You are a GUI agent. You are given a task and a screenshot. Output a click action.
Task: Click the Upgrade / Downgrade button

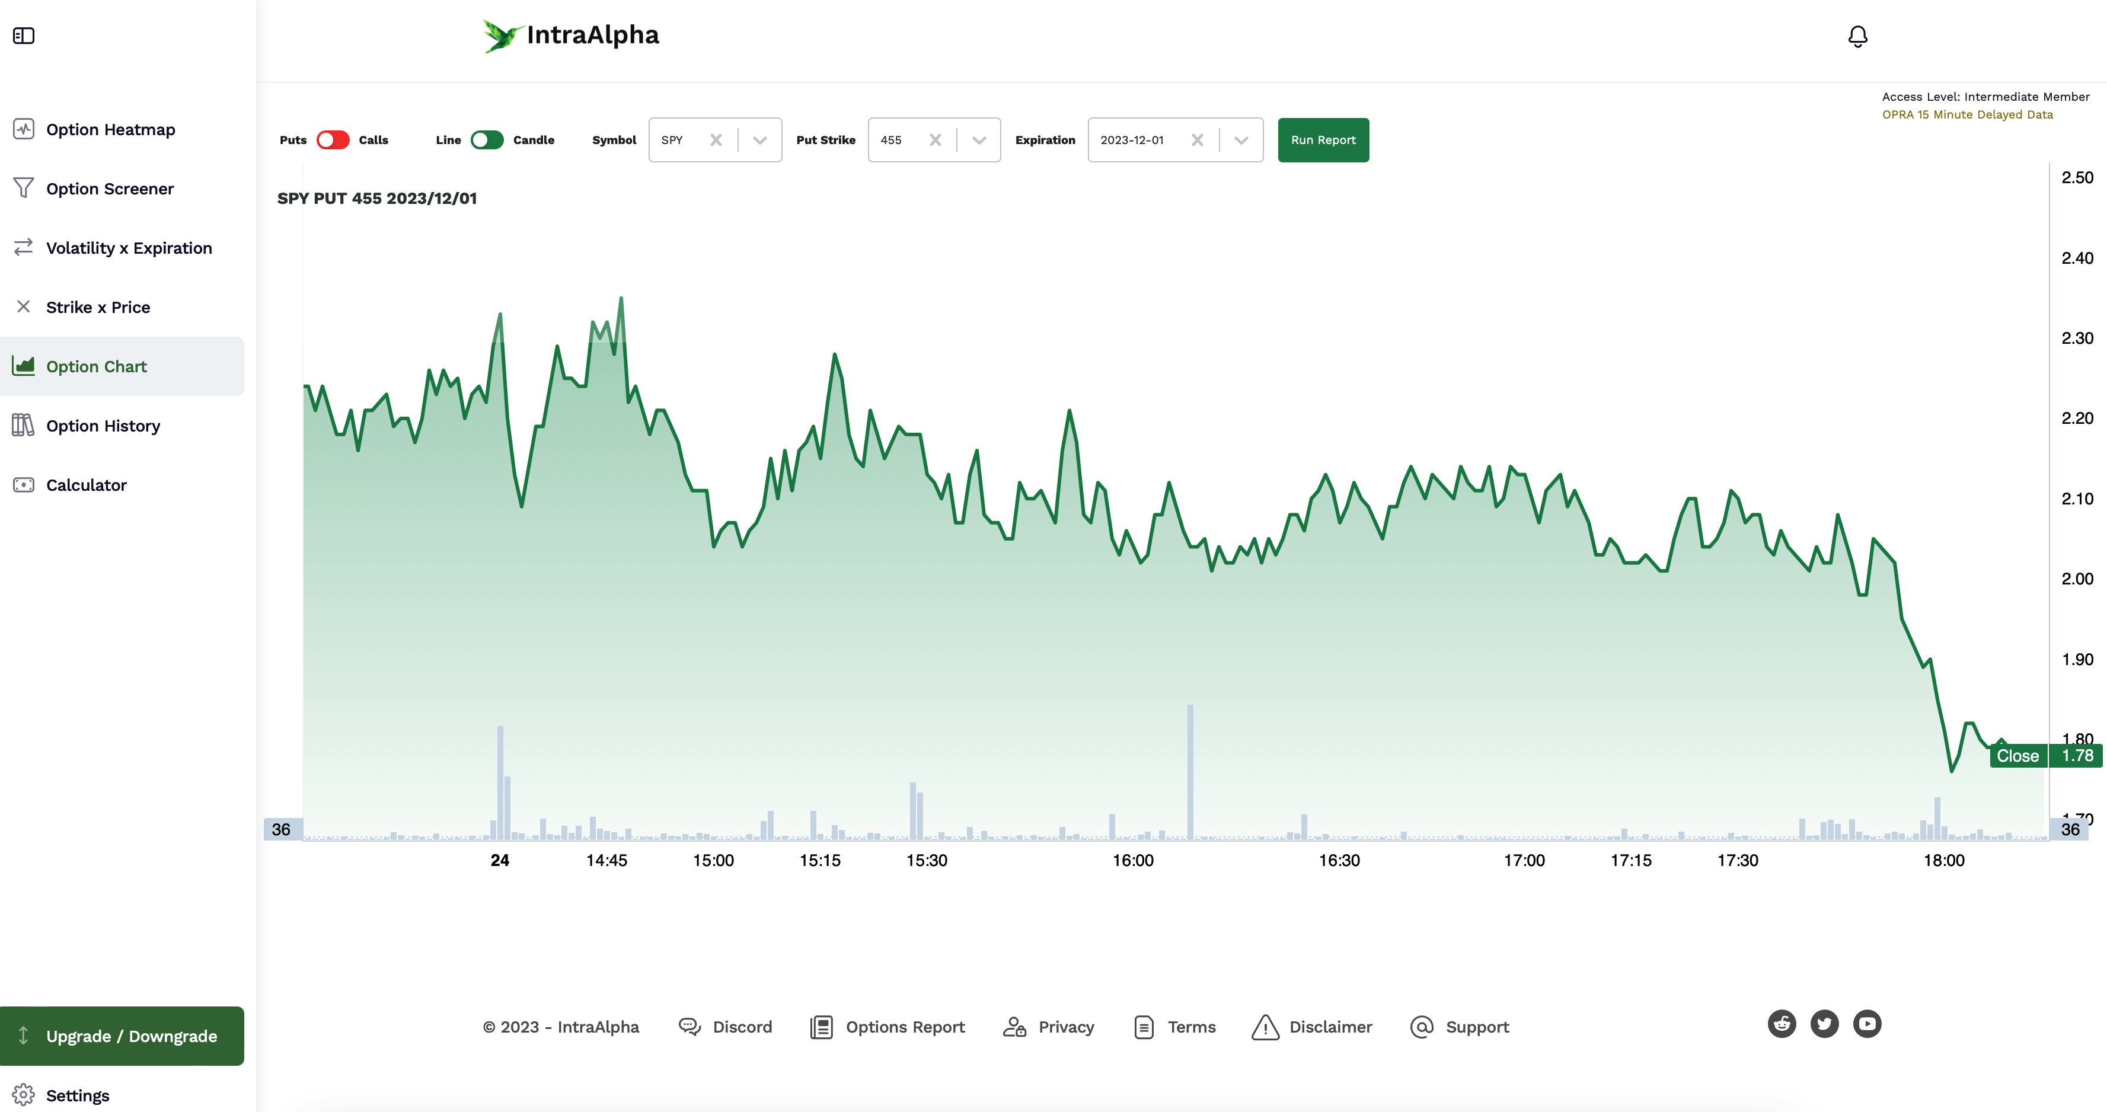click(123, 1035)
